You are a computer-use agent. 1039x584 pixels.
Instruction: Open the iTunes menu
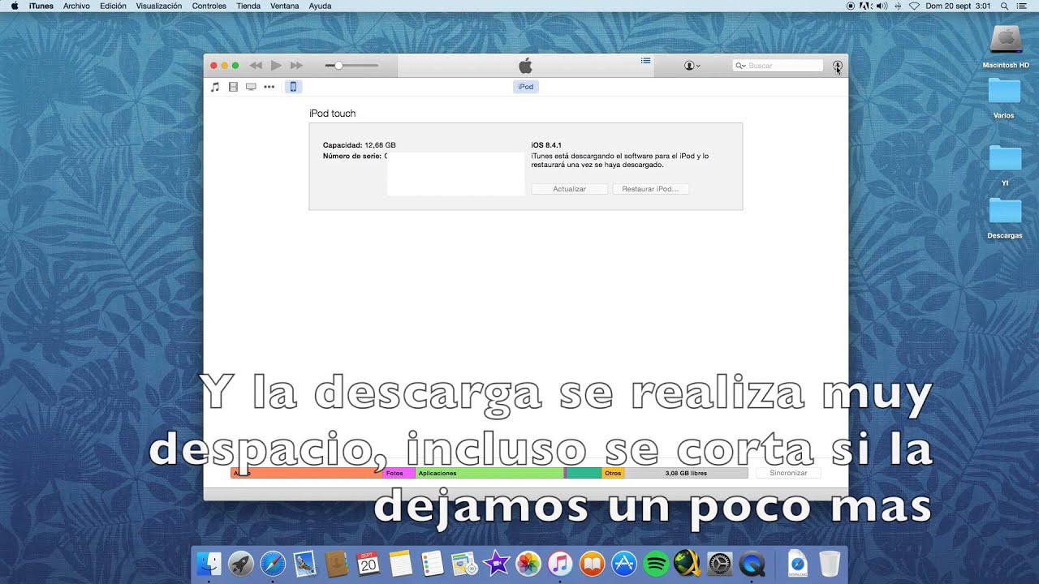coord(41,6)
